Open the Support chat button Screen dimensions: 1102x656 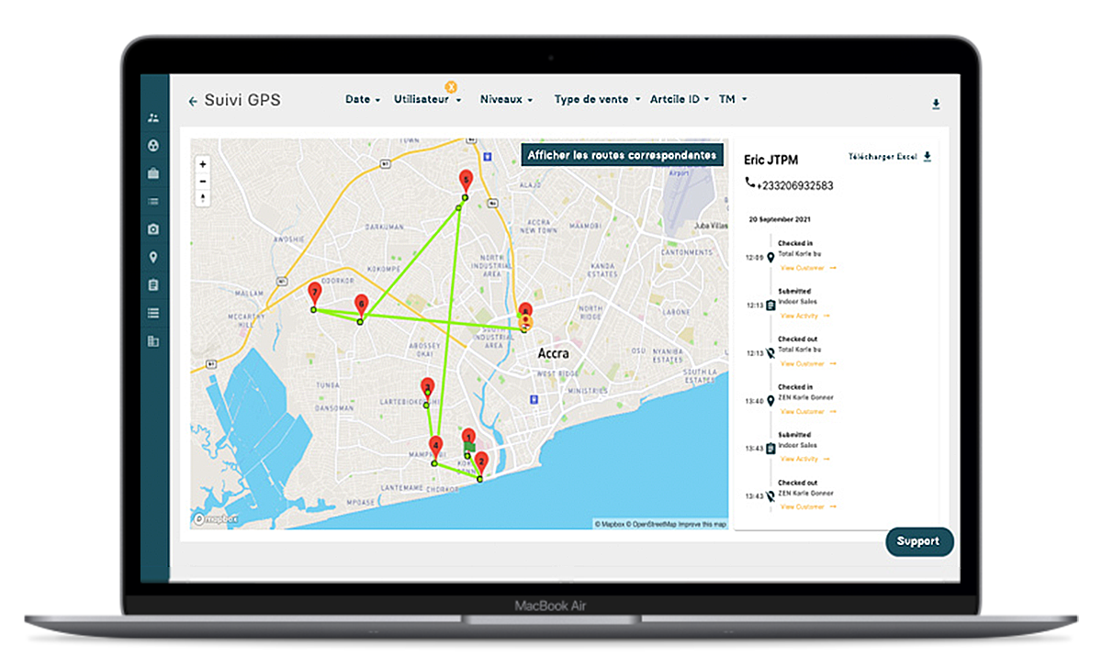pos(919,541)
